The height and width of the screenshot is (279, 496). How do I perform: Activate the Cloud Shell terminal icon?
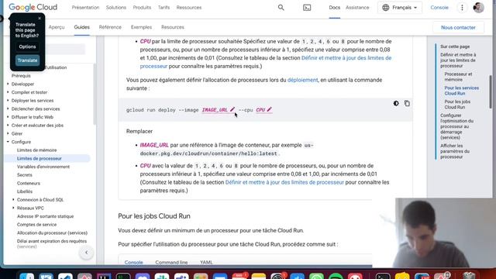[x=307, y=8]
